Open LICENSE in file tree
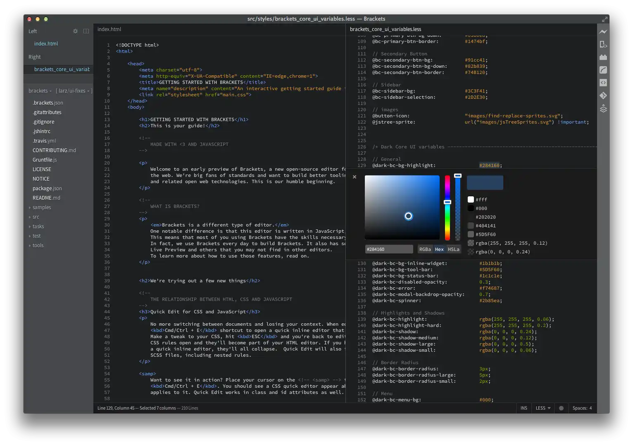 tap(42, 169)
